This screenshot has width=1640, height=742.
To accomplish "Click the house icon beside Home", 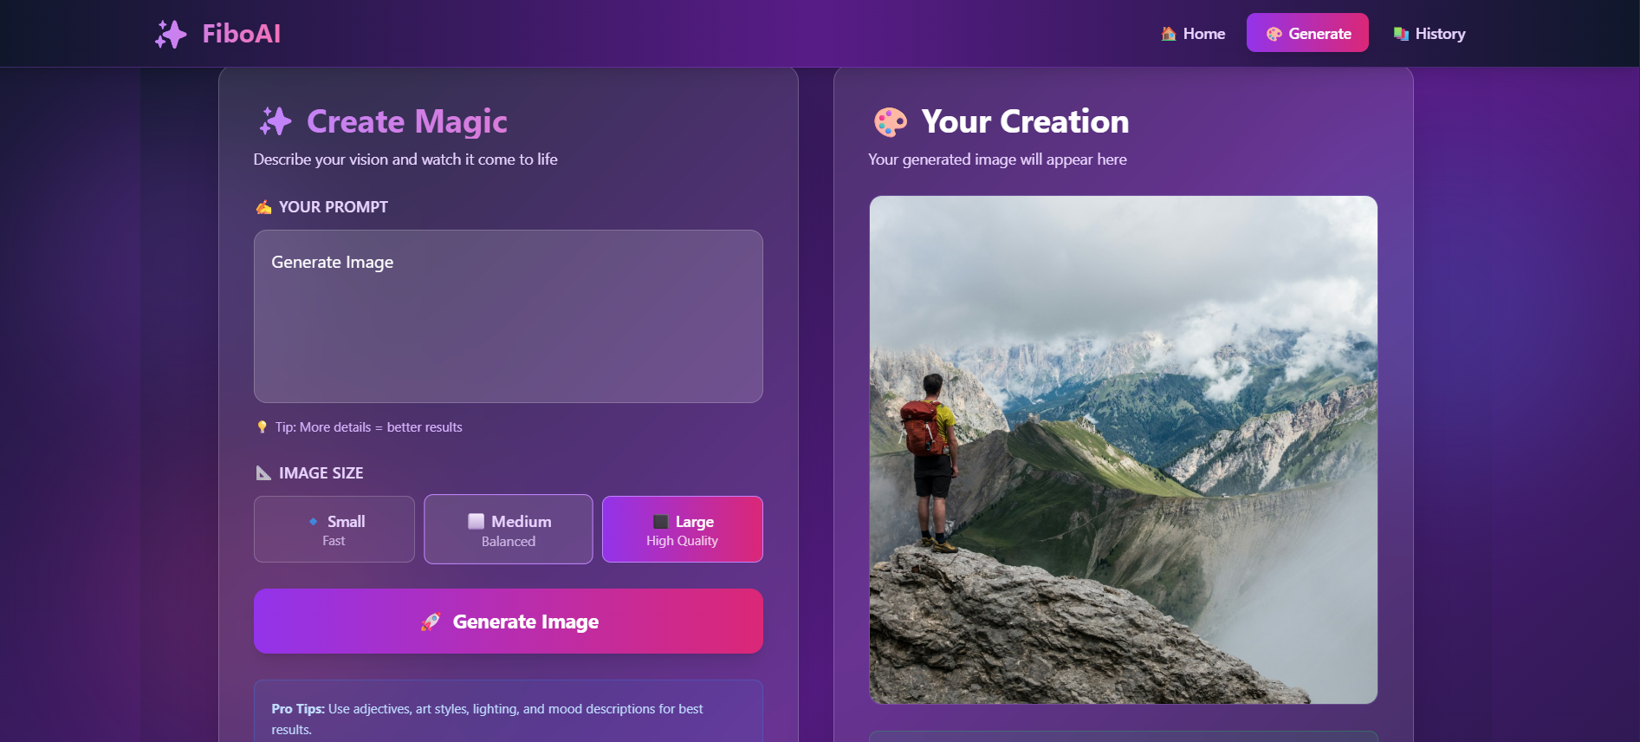I will (x=1169, y=34).
